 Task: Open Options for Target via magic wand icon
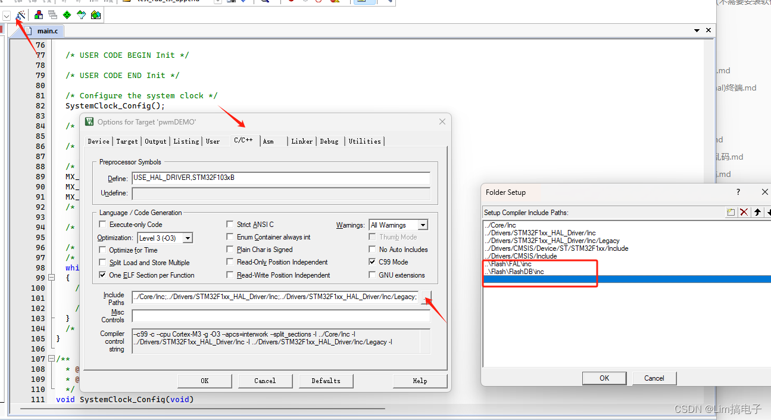pos(20,15)
